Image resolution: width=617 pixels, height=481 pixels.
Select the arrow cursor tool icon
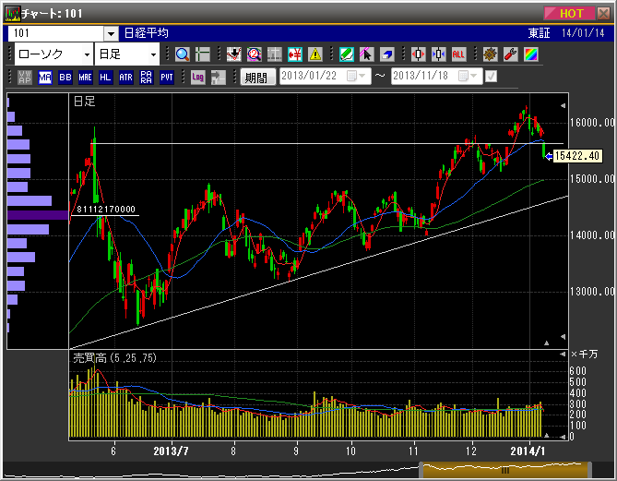coord(367,54)
